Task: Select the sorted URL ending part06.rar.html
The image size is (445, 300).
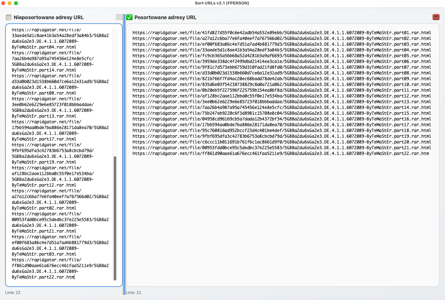Action: click(x=282, y=61)
